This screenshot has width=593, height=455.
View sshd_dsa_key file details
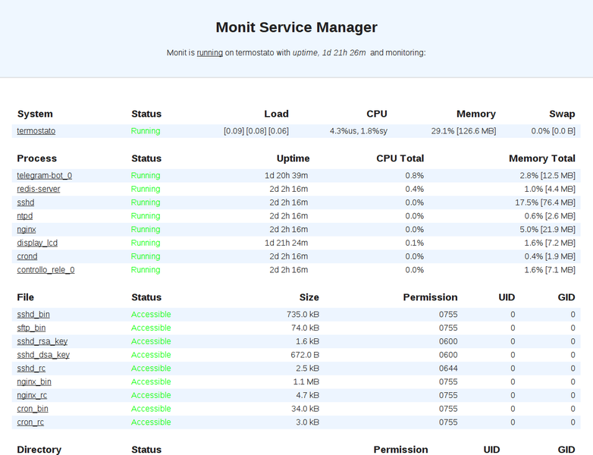(x=43, y=355)
